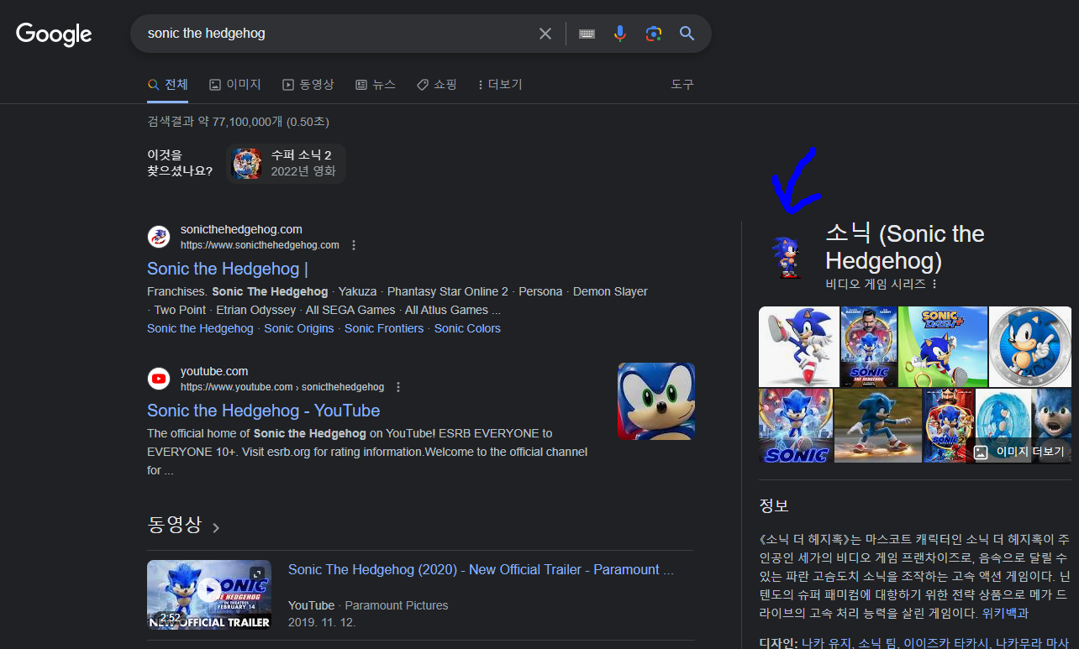
Task: Switch to the 쇼핑 tab
Action: [x=437, y=85]
